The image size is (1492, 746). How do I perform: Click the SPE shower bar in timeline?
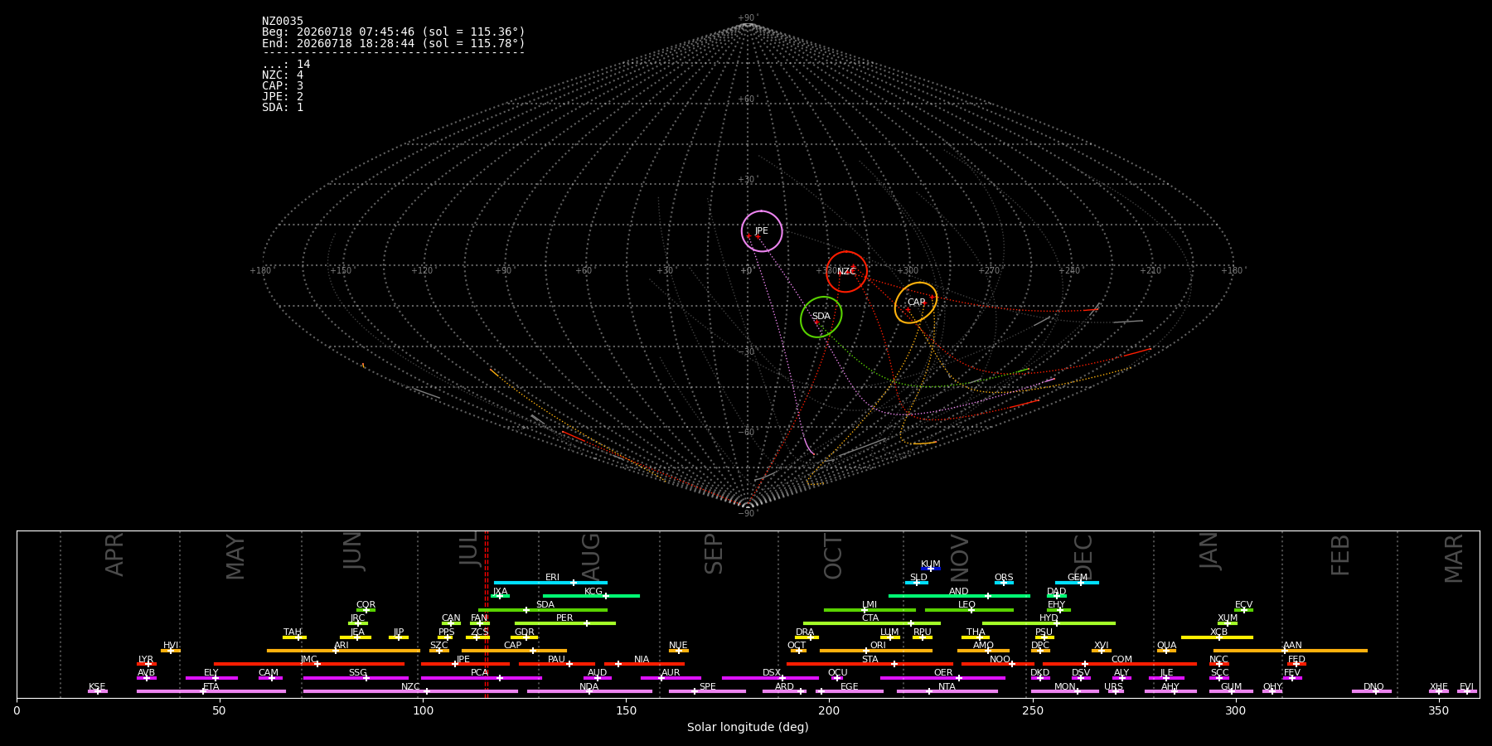pos(707,691)
